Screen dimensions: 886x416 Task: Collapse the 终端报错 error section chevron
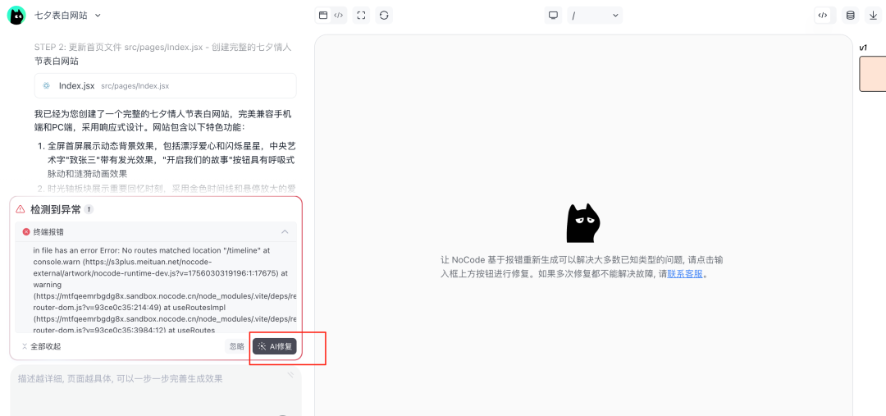(x=285, y=231)
